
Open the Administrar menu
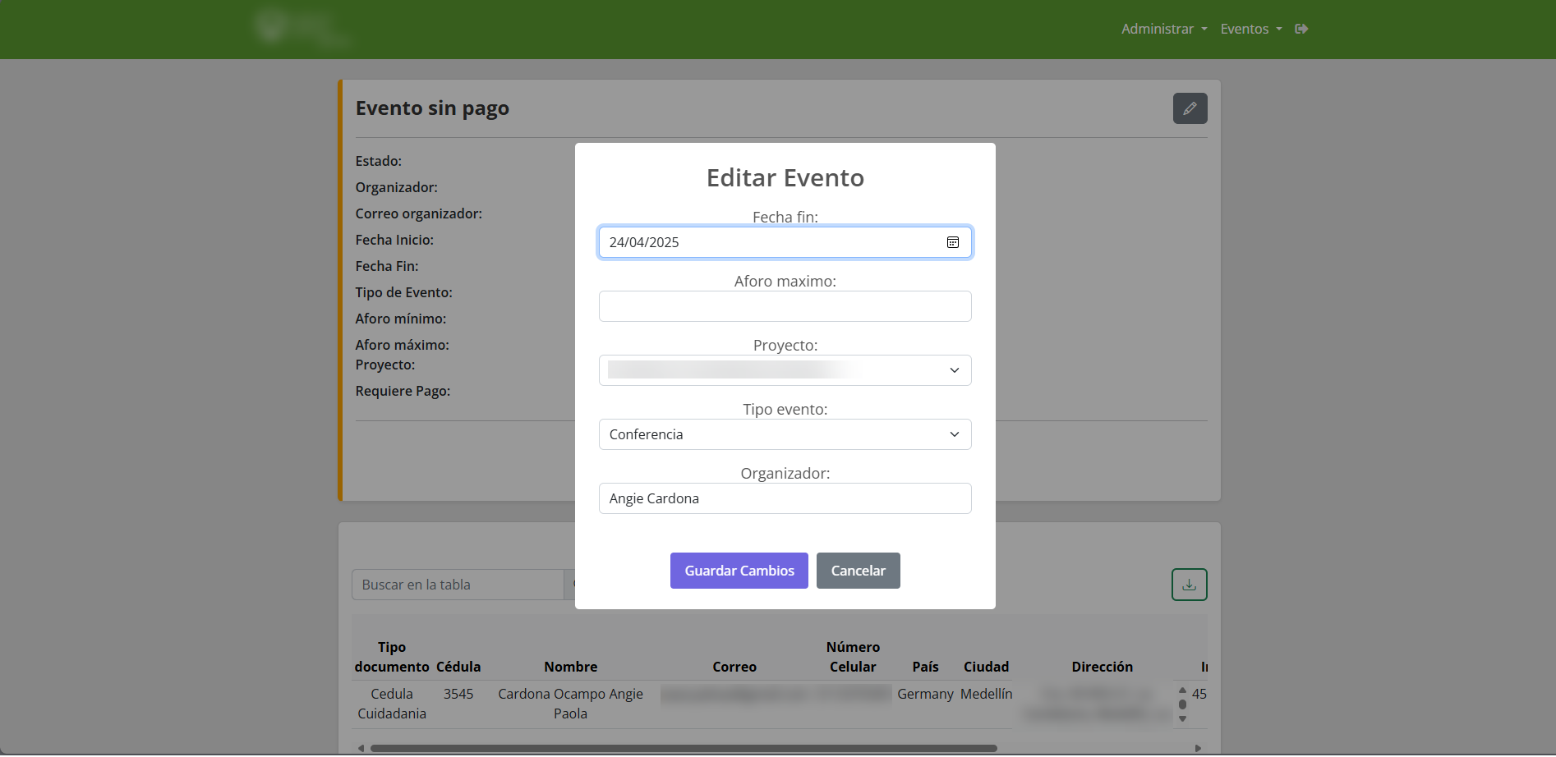click(1163, 29)
